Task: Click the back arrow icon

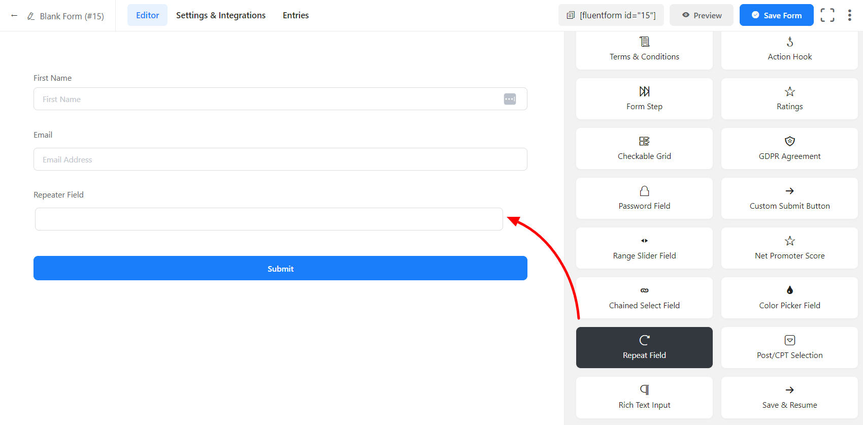Action: point(14,16)
